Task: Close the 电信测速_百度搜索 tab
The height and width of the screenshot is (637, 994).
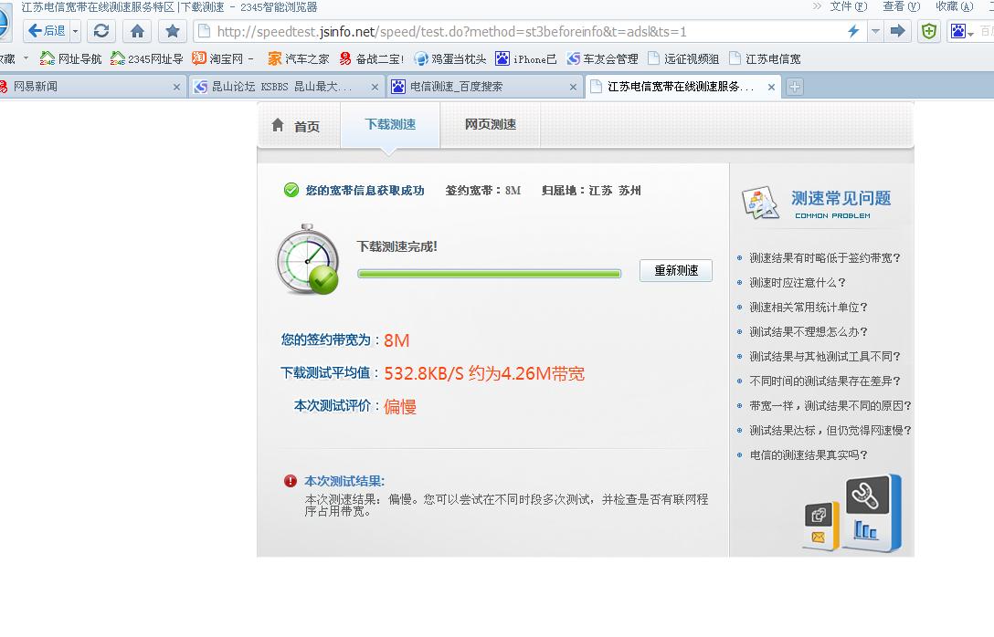Action: pyautogui.click(x=573, y=88)
